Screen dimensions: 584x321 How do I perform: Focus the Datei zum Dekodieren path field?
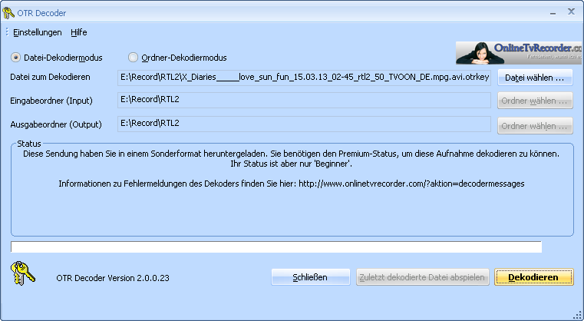tap(304, 78)
